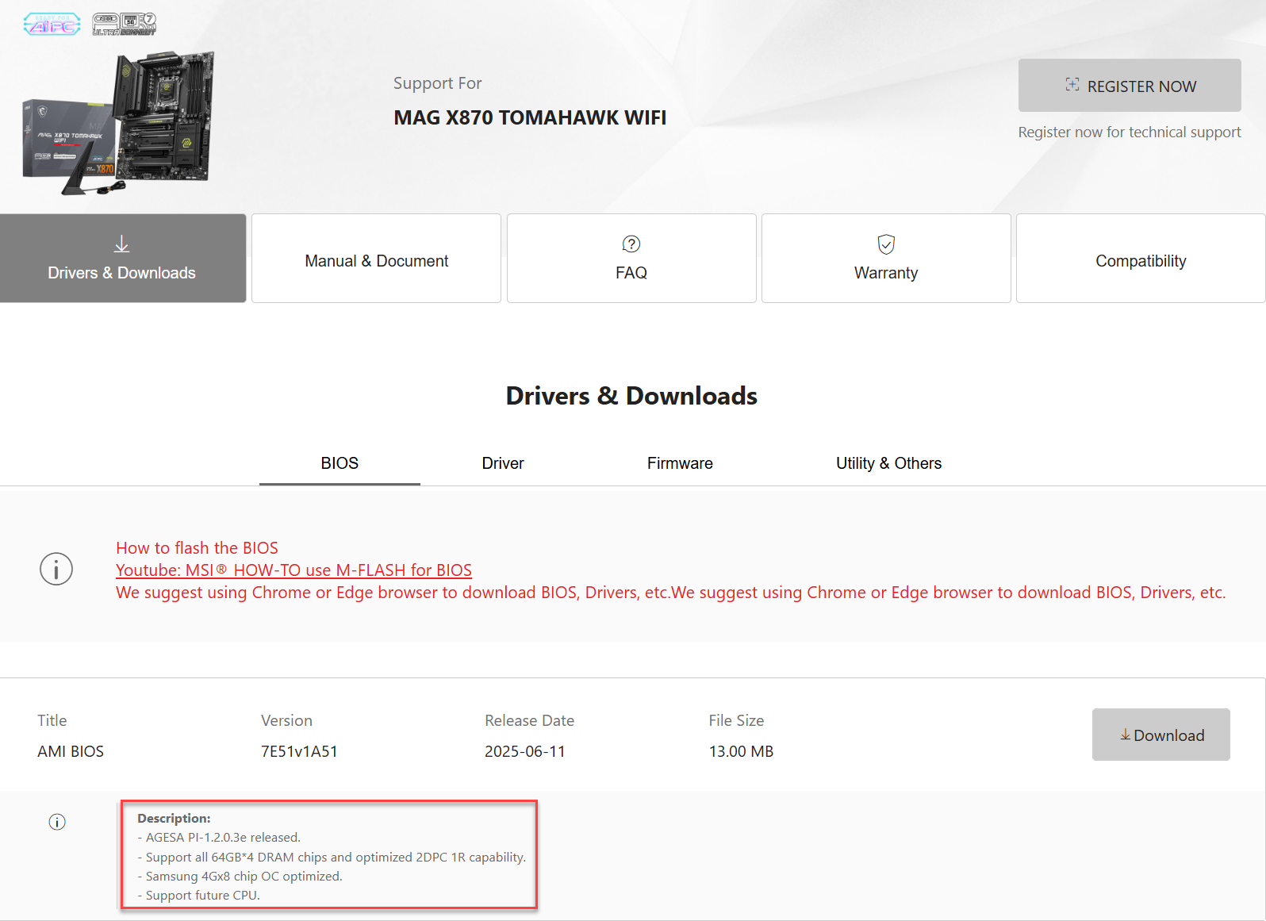Click the download arrow on Drivers & Downloads
Image resolution: width=1266 pixels, height=921 pixels.
tap(121, 244)
